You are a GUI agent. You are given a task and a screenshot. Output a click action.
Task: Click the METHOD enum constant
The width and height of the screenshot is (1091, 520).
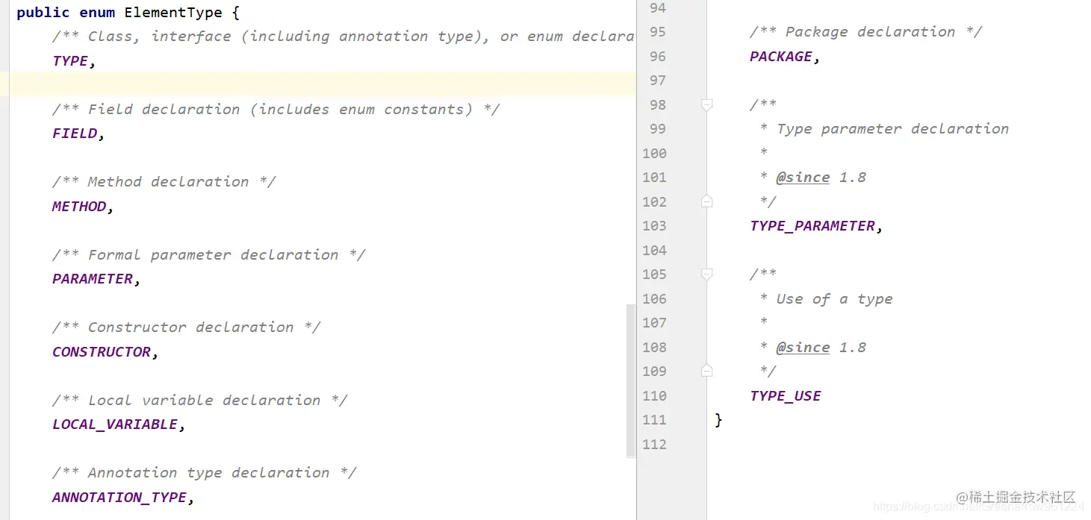pos(79,207)
